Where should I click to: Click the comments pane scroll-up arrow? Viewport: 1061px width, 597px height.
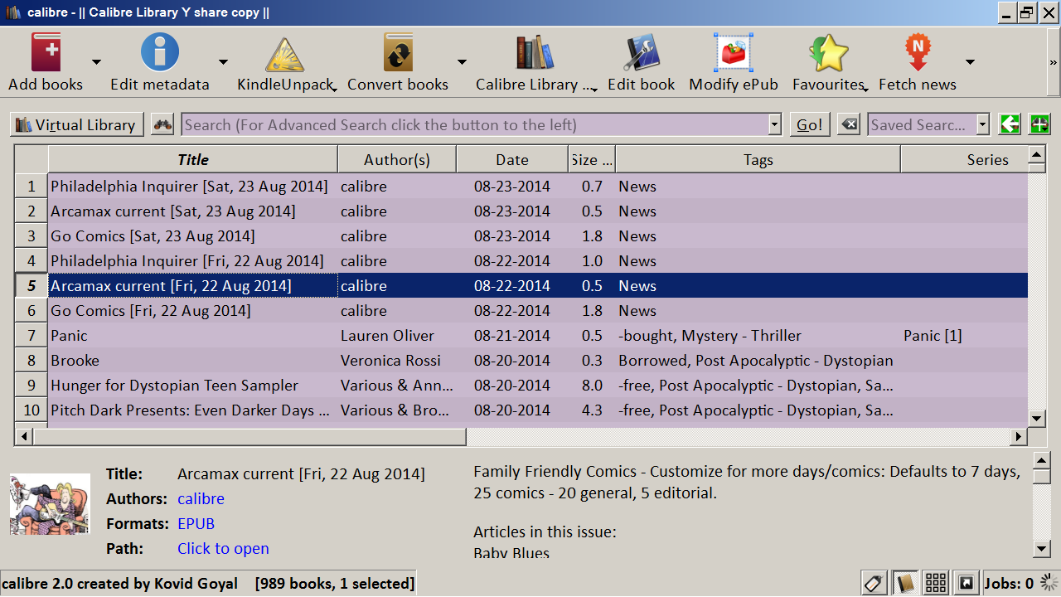(x=1042, y=460)
